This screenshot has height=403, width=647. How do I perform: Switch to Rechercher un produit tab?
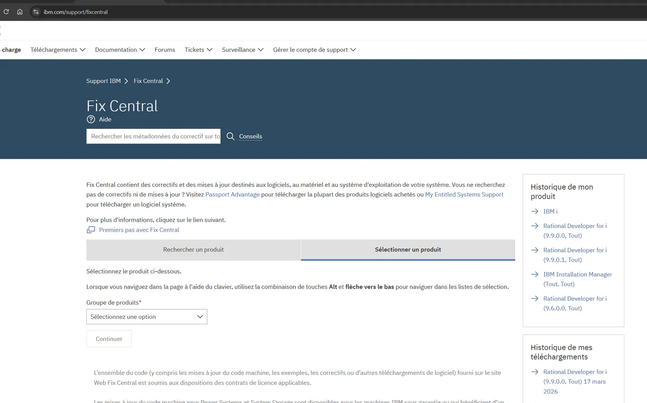point(193,250)
